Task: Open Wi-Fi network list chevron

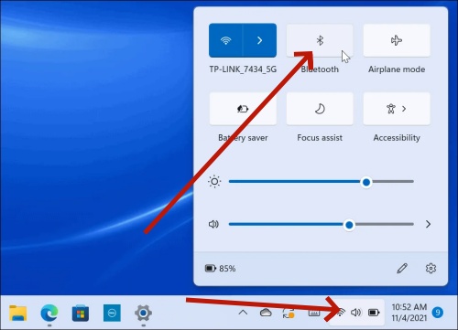Action: click(x=260, y=40)
